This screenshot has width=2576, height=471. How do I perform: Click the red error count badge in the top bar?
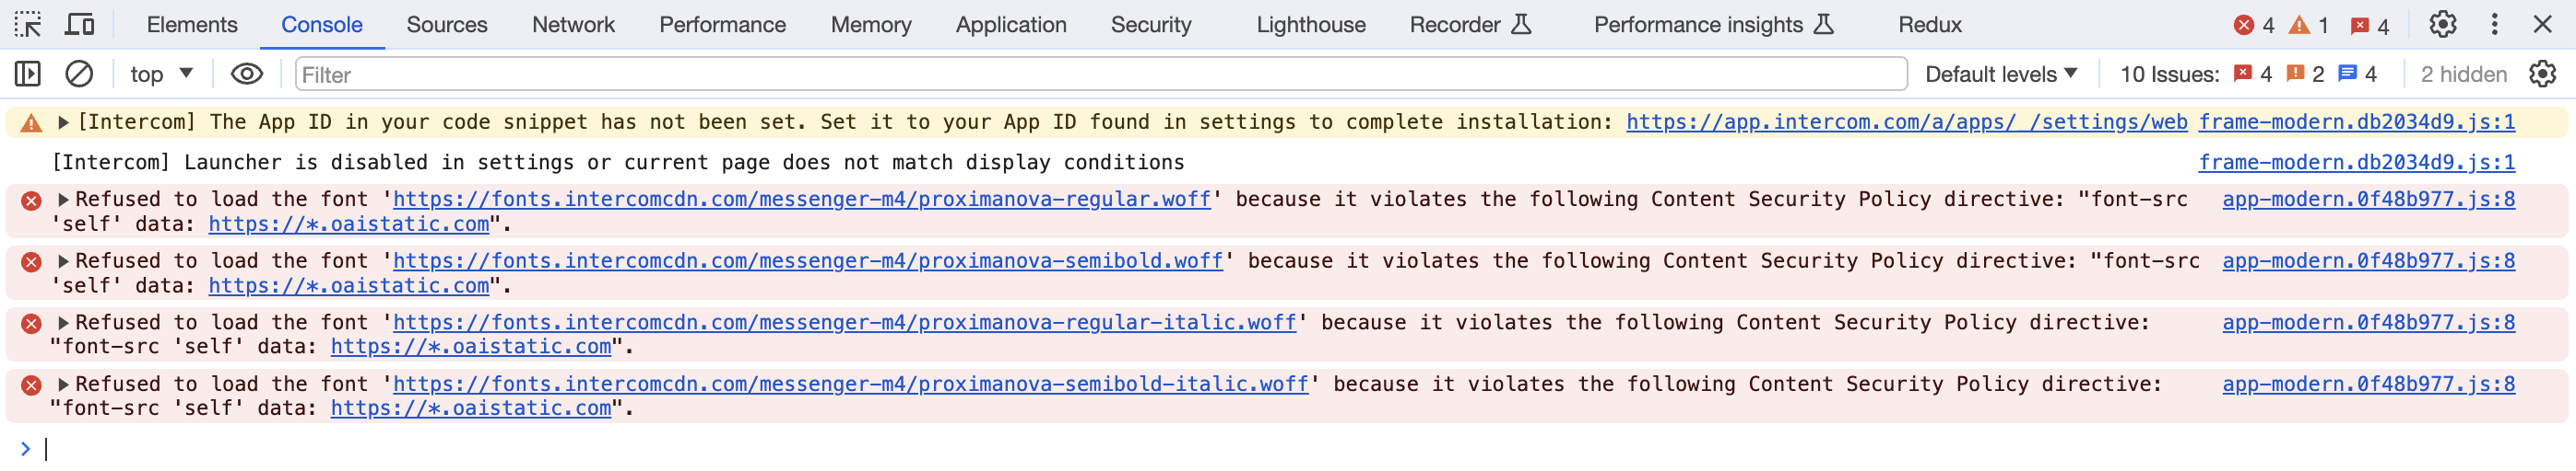pyautogui.click(x=2255, y=25)
